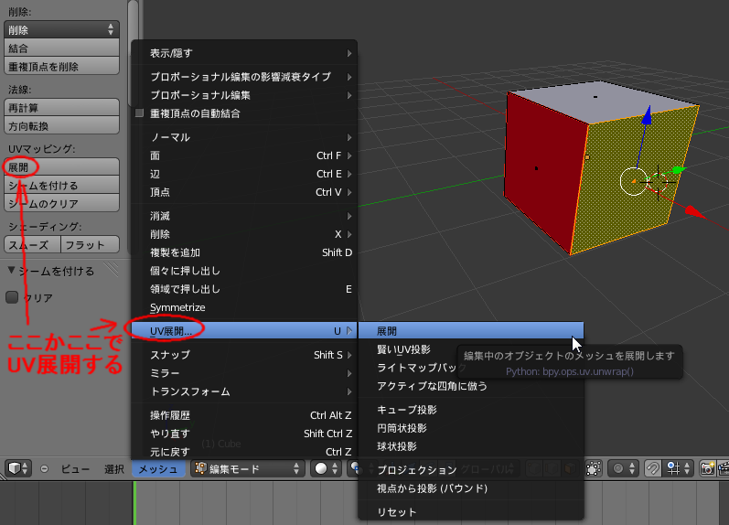Image resolution: width=729 pixels, height=525 pixels.
Task: Select 展開 in the UV submenu
Action: [471, 330]
